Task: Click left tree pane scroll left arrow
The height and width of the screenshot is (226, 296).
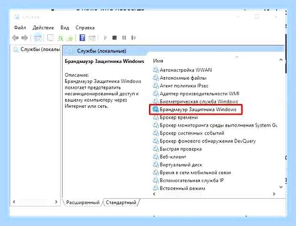Action: (x=14, y=202)
